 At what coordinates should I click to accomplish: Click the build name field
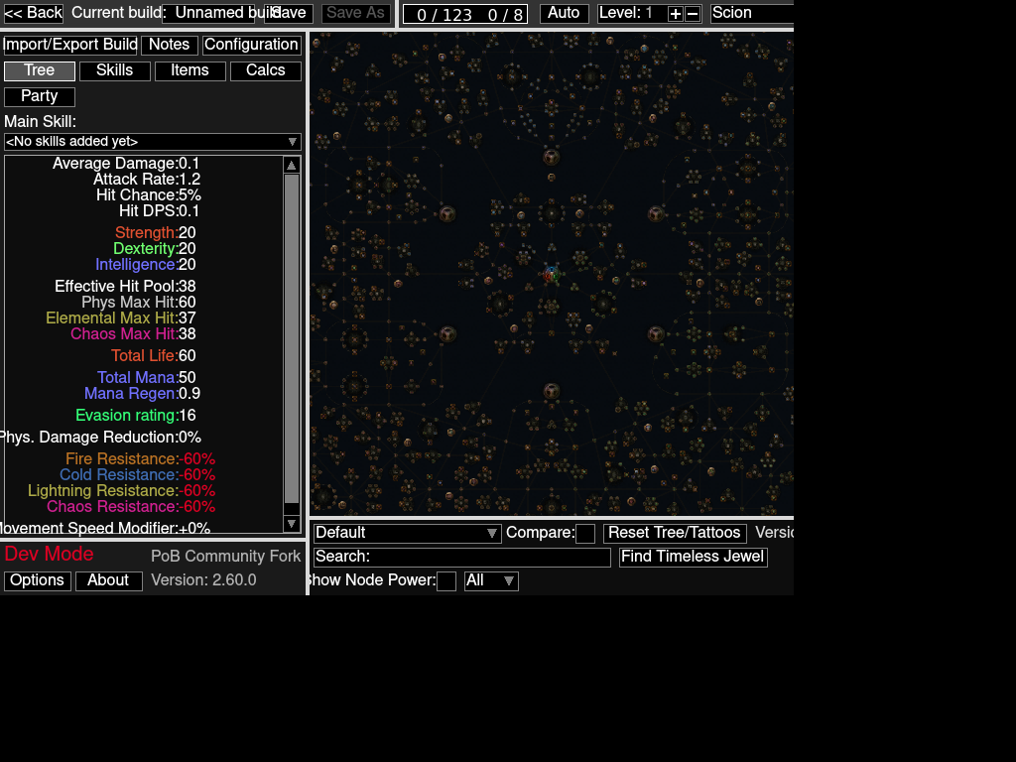(208, 13)
